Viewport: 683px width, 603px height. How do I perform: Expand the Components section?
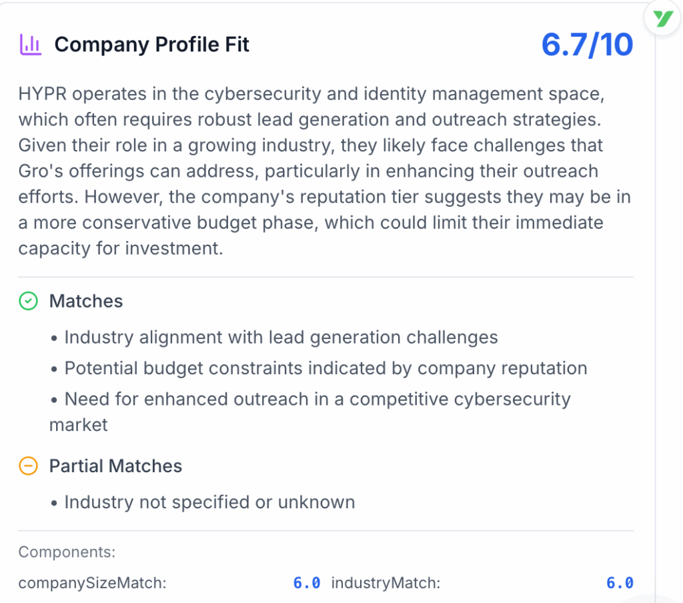coord(67,552)
